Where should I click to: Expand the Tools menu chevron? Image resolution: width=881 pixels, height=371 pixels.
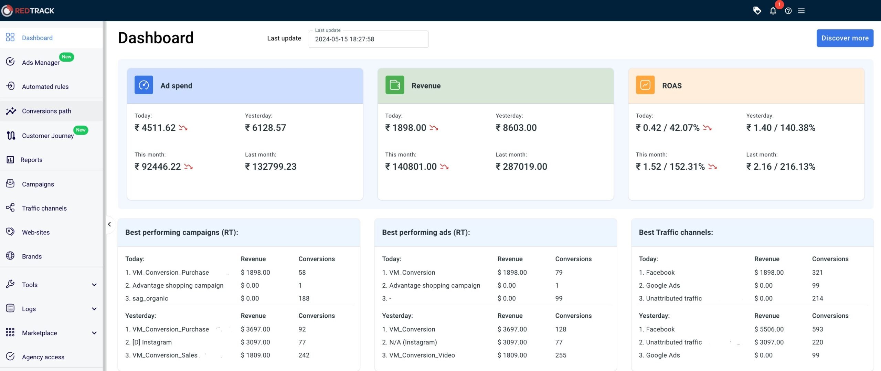click(x=94, y=285)
